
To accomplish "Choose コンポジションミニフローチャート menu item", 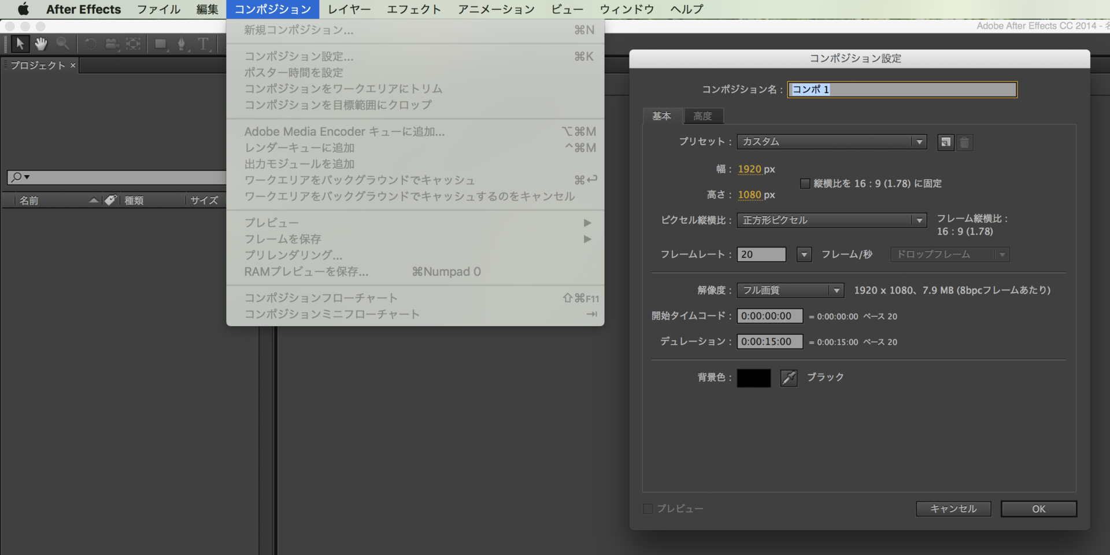I will click(415, 314).
